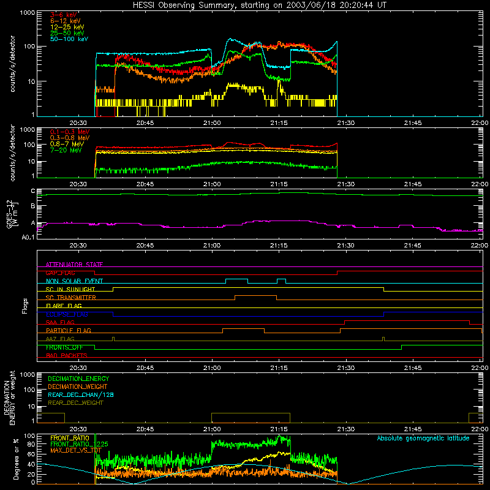Pick the green 25-50 keV legend entry
Viewport: 490px width, 490px height.
pos(67,33)
